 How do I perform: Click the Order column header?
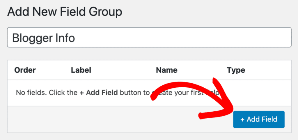point(25,70)
